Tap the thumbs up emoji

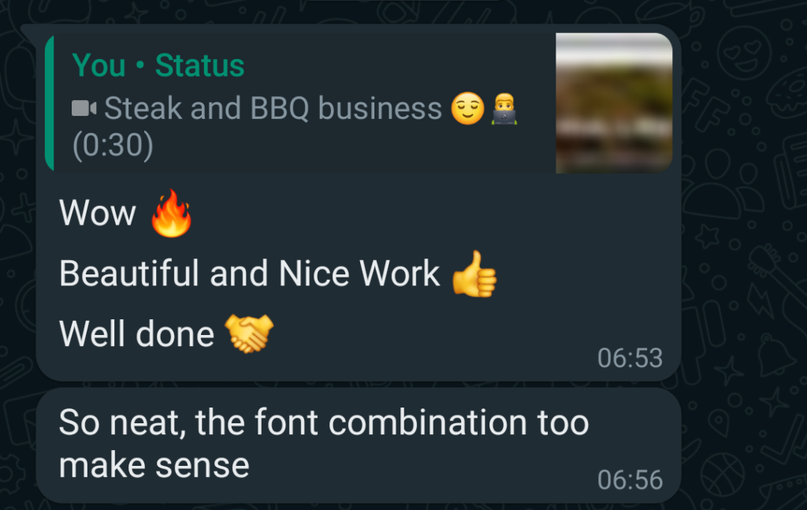point(474,274)
